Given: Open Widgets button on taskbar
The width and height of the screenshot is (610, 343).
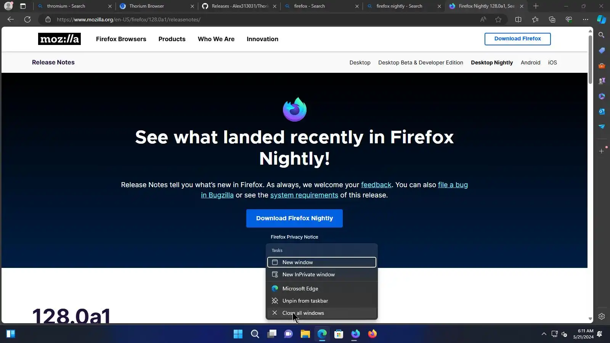Looking at the screenshot, I should 11,334.
